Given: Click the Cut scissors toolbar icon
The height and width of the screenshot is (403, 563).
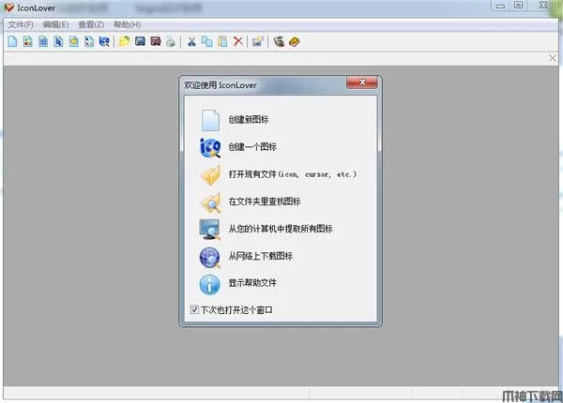Looking at the screenshot, I should point(191,41).
